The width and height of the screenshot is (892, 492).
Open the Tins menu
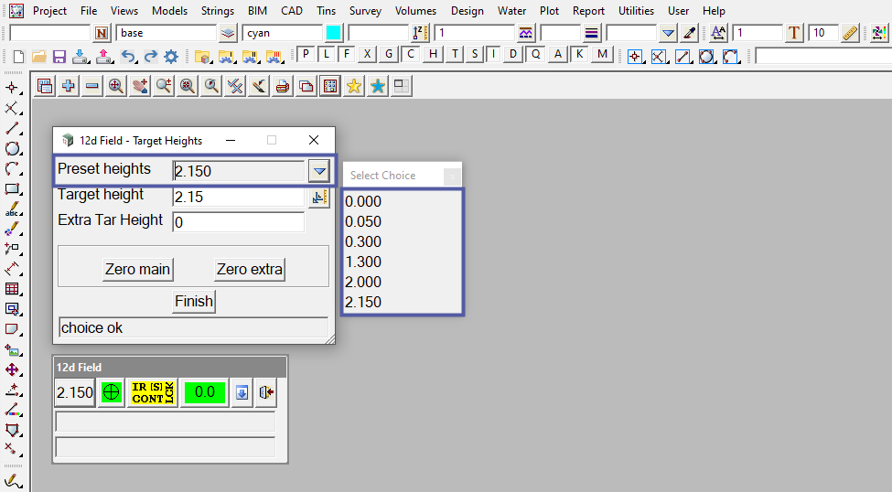326,11
